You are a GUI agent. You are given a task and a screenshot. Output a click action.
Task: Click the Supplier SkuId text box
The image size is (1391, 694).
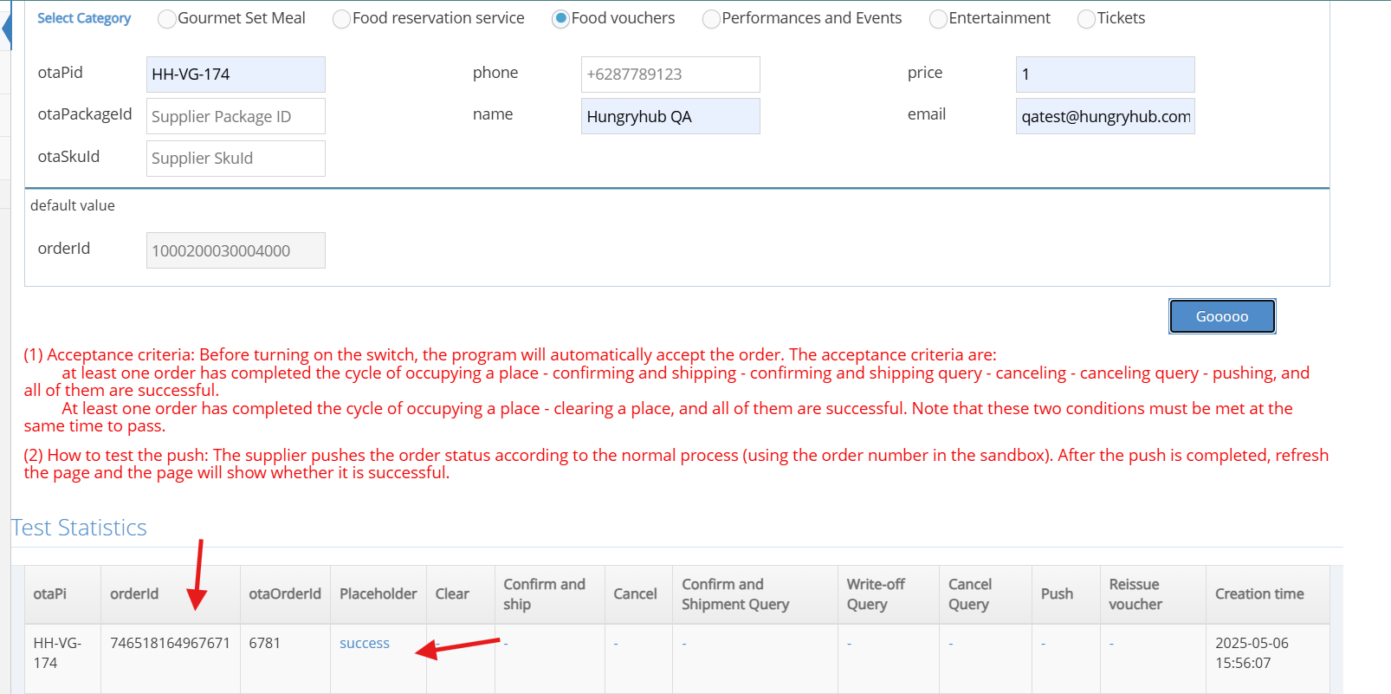tap(236, 159)
